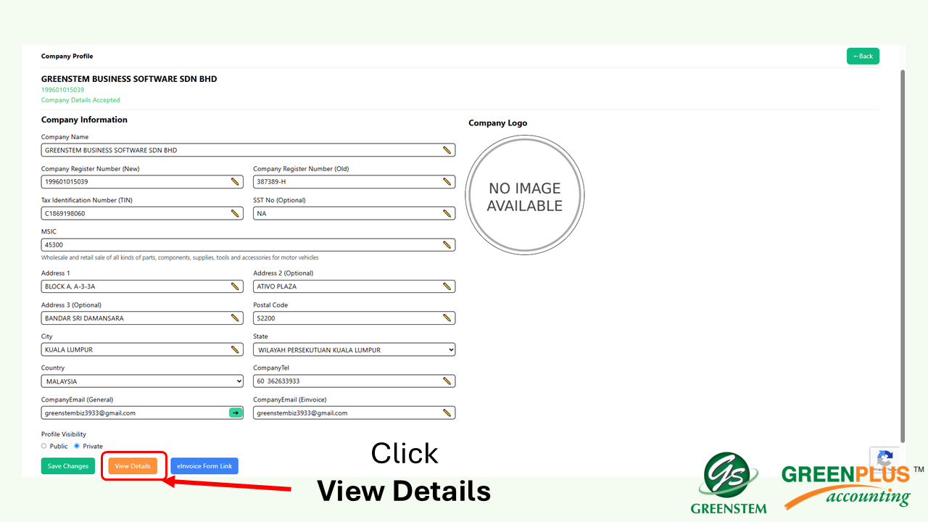Screen dimensions: 928x522
Task: Click pencil icon for SST No field
Action: [447, 213]
